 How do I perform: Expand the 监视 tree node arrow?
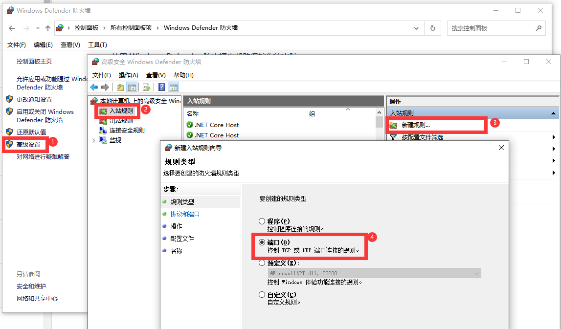coord(94,140)
